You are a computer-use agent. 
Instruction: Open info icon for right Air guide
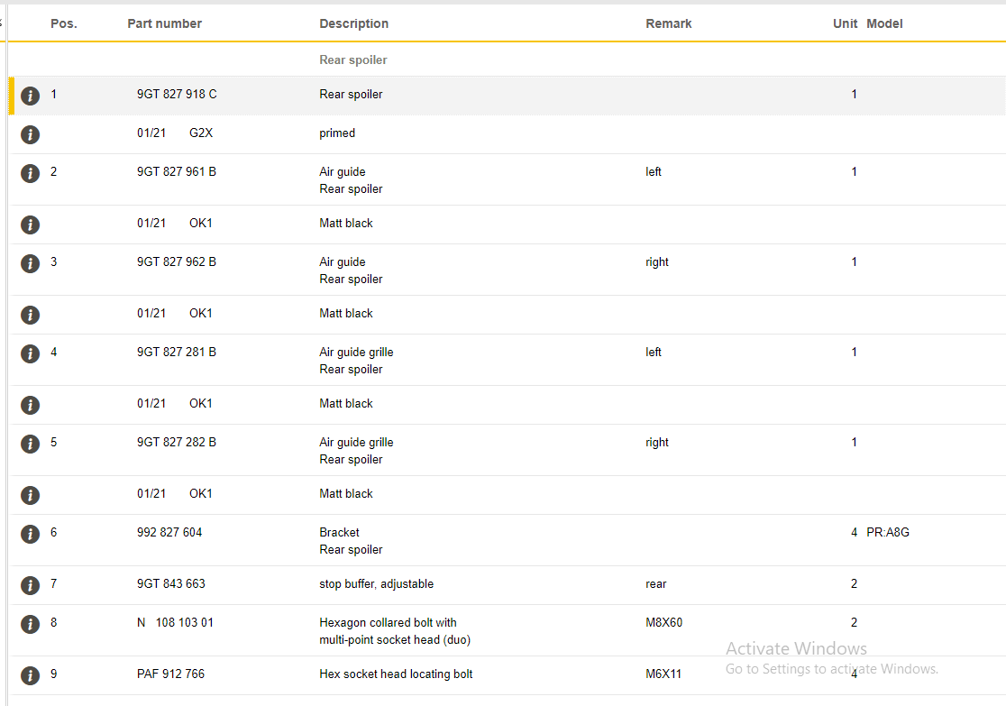[x=31, y=263]
